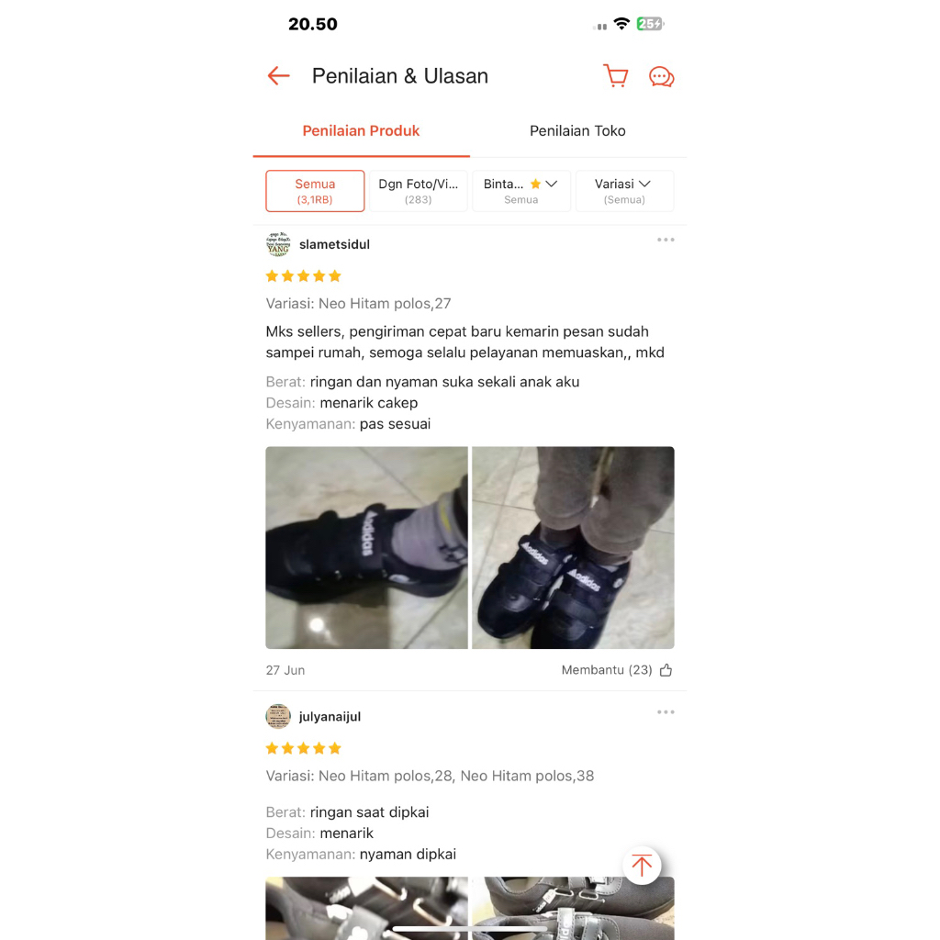940x940 pixels.
Task: Expand the Bintang star rating dropdown
Action: pyautogui.click(x=521, y=191)
